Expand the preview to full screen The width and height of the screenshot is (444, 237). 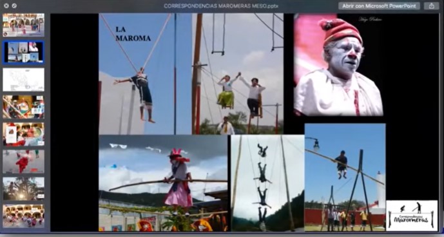(14, 6)
